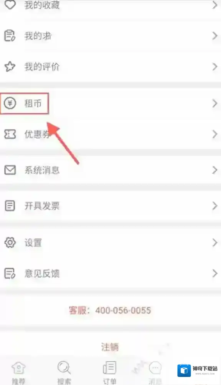Expand the 系统消息 row chevron
Screen dimensions: 221x385
click(215, 170)
